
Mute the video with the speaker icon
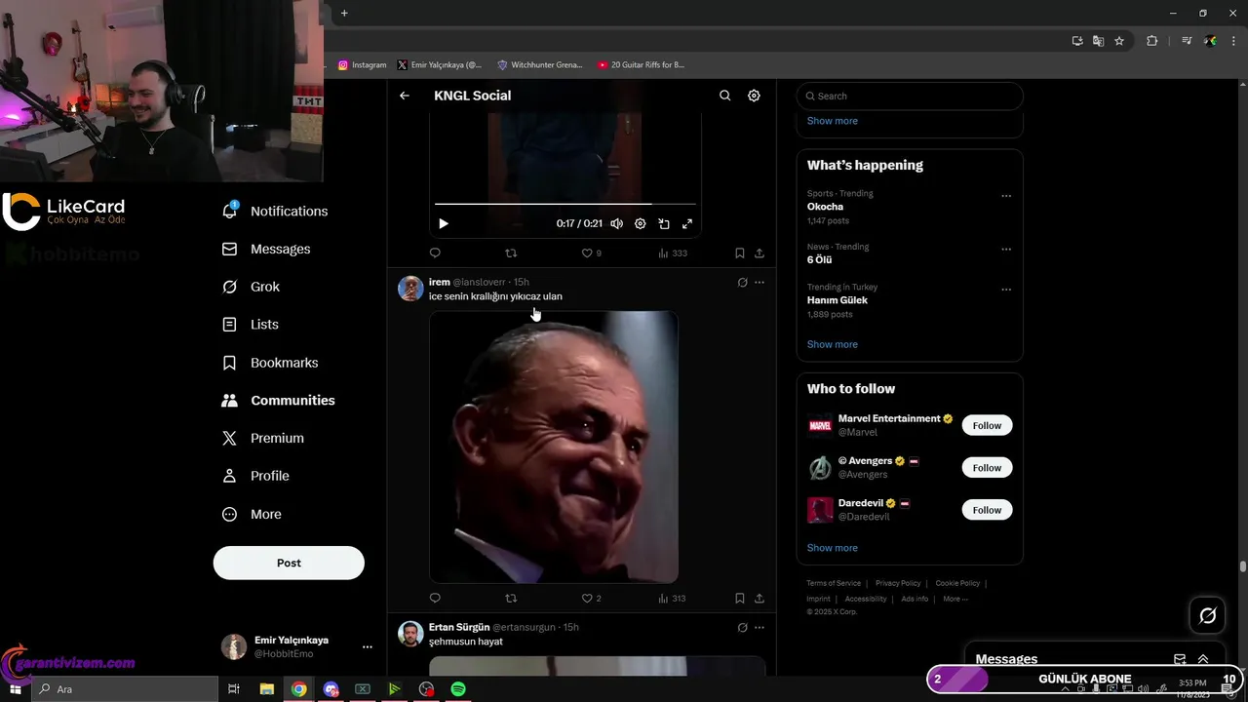click(616, 223)
